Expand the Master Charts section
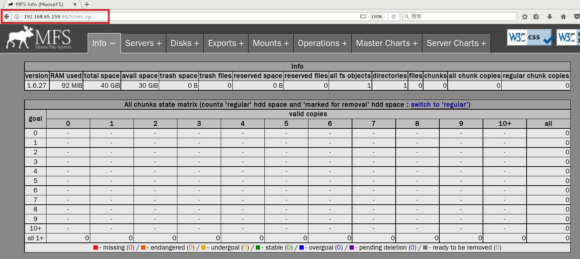Screen dimensions: 580x259 point(387,43)
